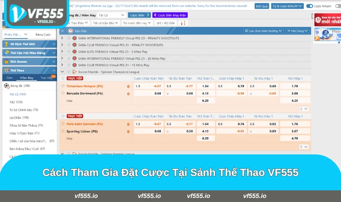Expand more bets for Paris Saint Germain match
341x202 pixels.
(x=304, y=147)
